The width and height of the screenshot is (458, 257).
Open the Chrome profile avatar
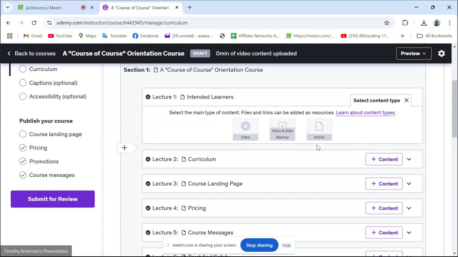pos(437,22)
